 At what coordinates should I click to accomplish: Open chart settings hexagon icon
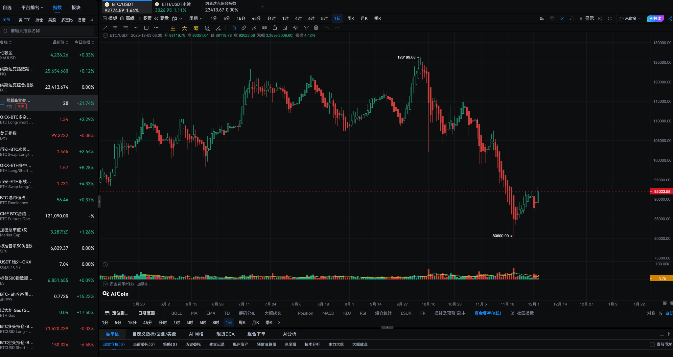600,19
